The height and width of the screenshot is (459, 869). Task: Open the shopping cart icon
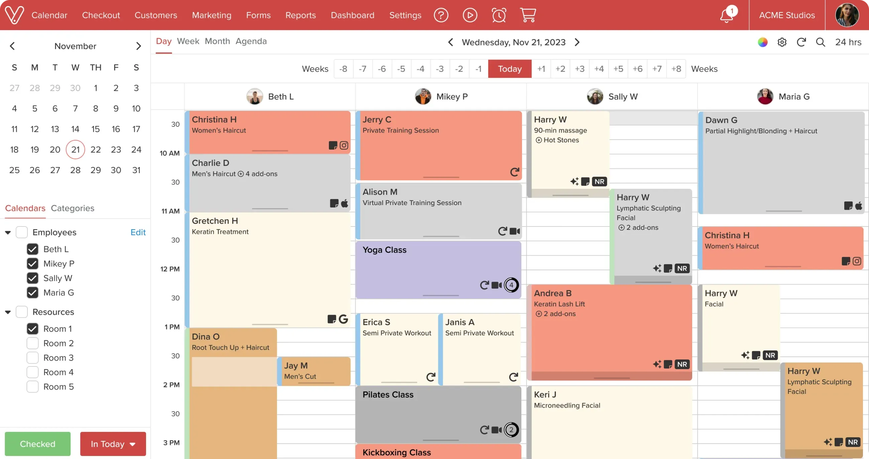(528, 15)
